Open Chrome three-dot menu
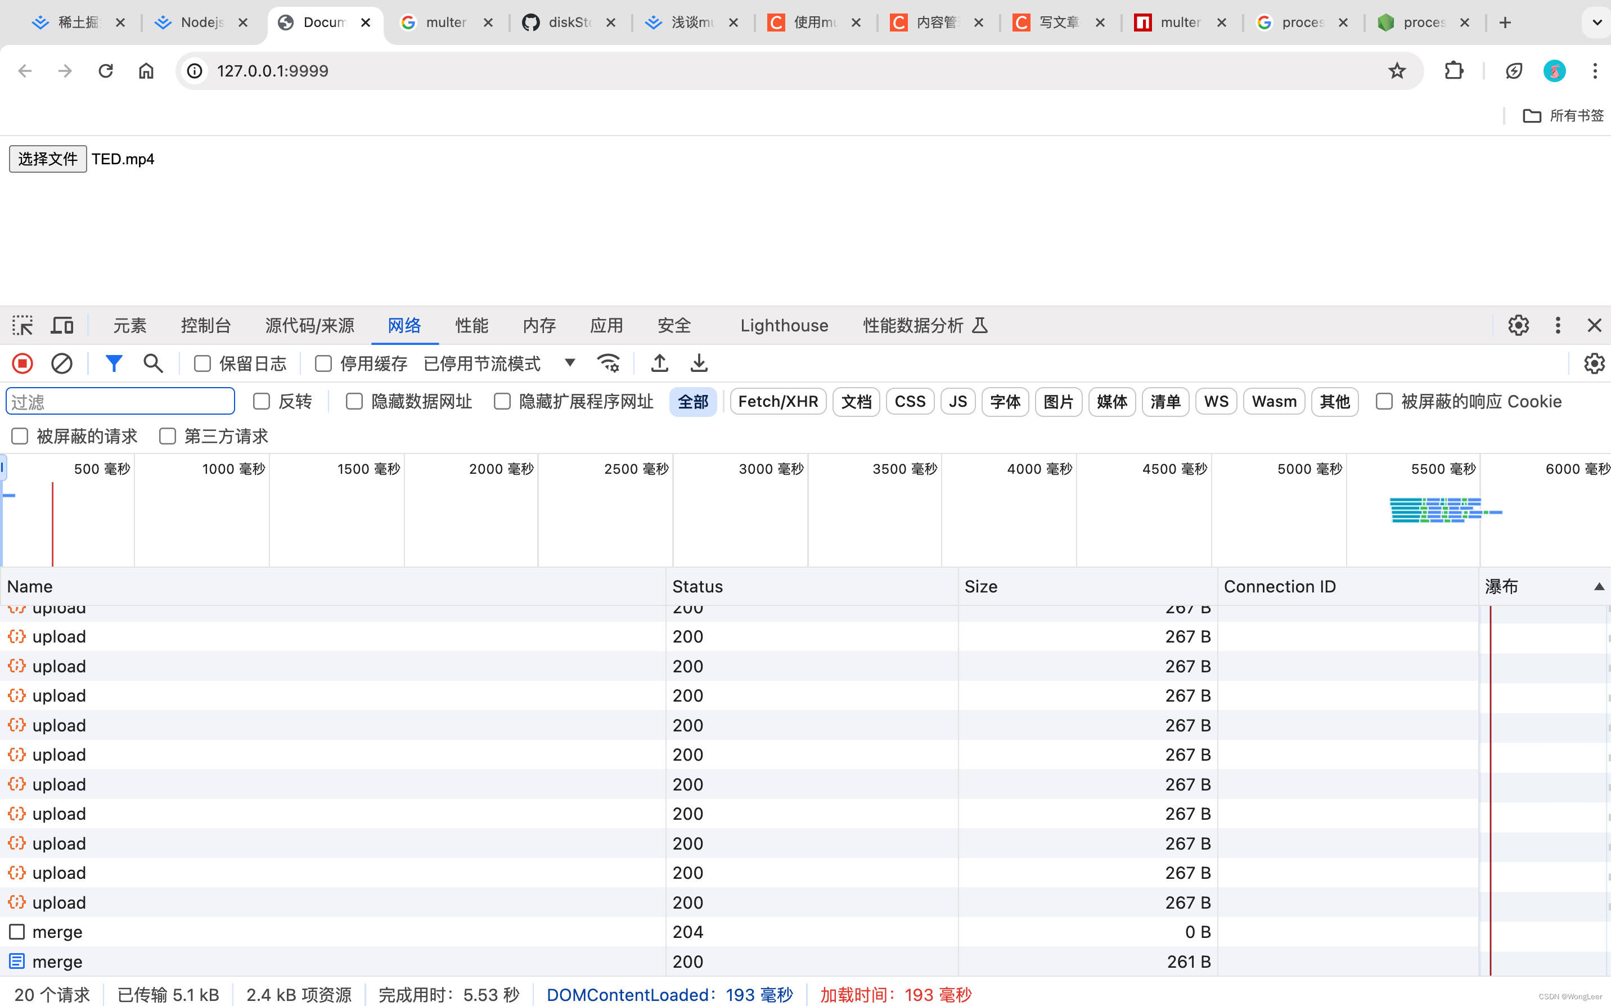 coord(1595,71)
